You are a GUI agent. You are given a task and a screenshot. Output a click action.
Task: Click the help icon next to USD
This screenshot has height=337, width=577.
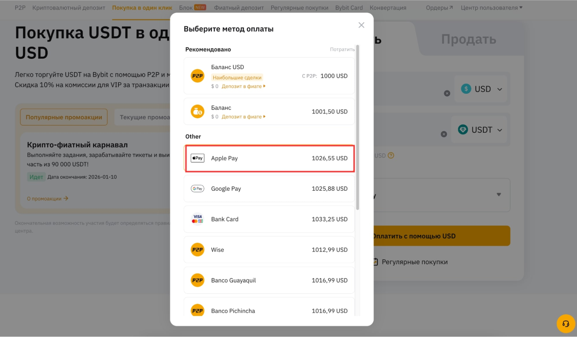(x=391, y=156)
